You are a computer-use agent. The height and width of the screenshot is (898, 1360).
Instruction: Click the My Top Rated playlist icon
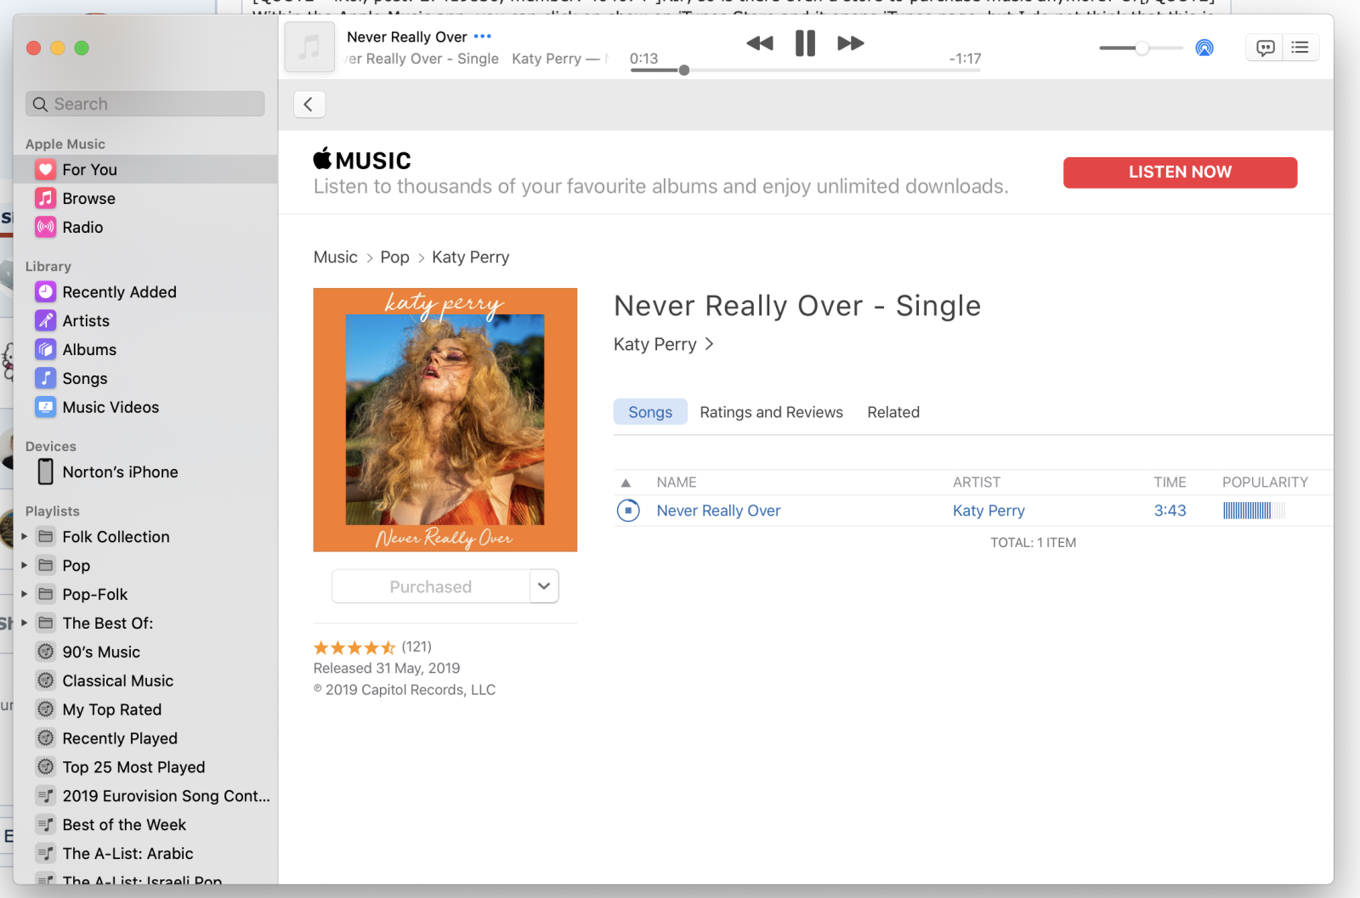coord(46,709)
